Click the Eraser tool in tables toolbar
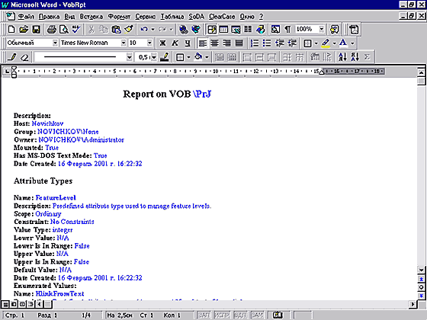427x320 pixels. click(x=24, y=57)
